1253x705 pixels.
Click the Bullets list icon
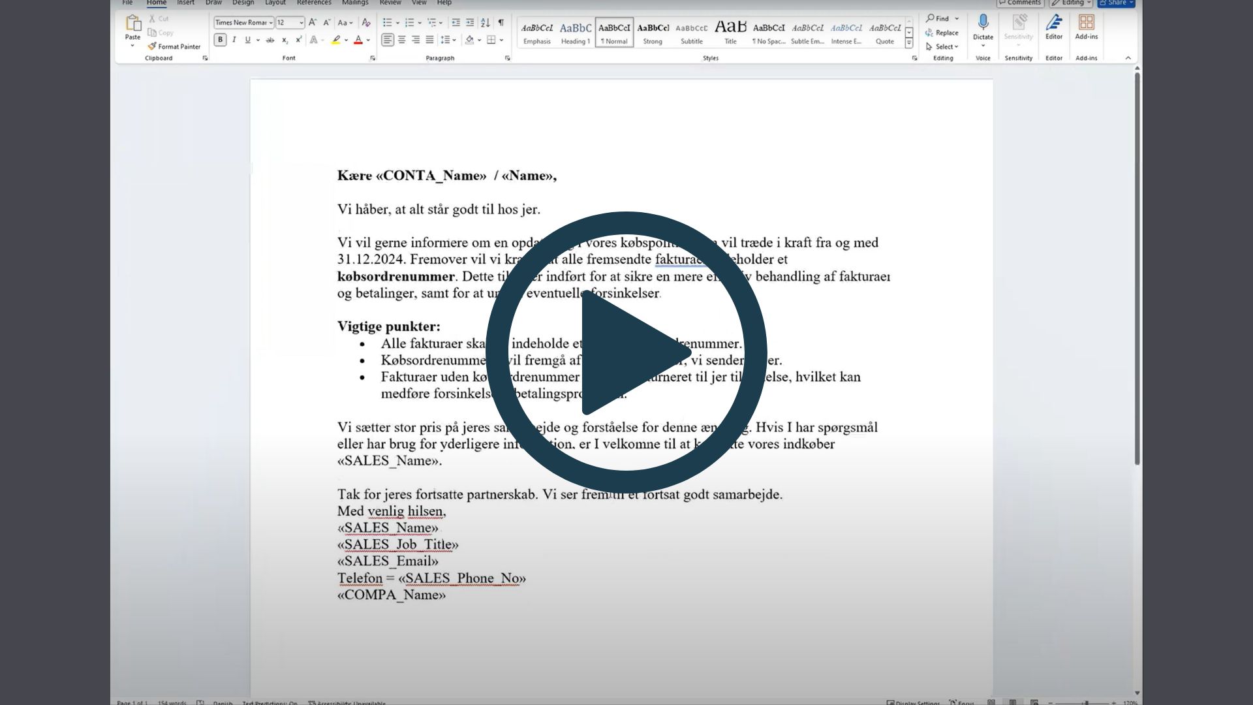pyautogui.click(x=388, y=22)
